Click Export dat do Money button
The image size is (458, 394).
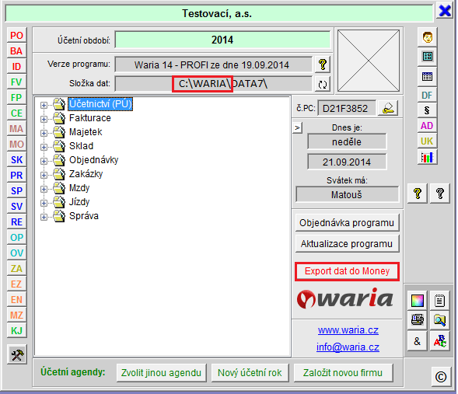pos(347,271)
